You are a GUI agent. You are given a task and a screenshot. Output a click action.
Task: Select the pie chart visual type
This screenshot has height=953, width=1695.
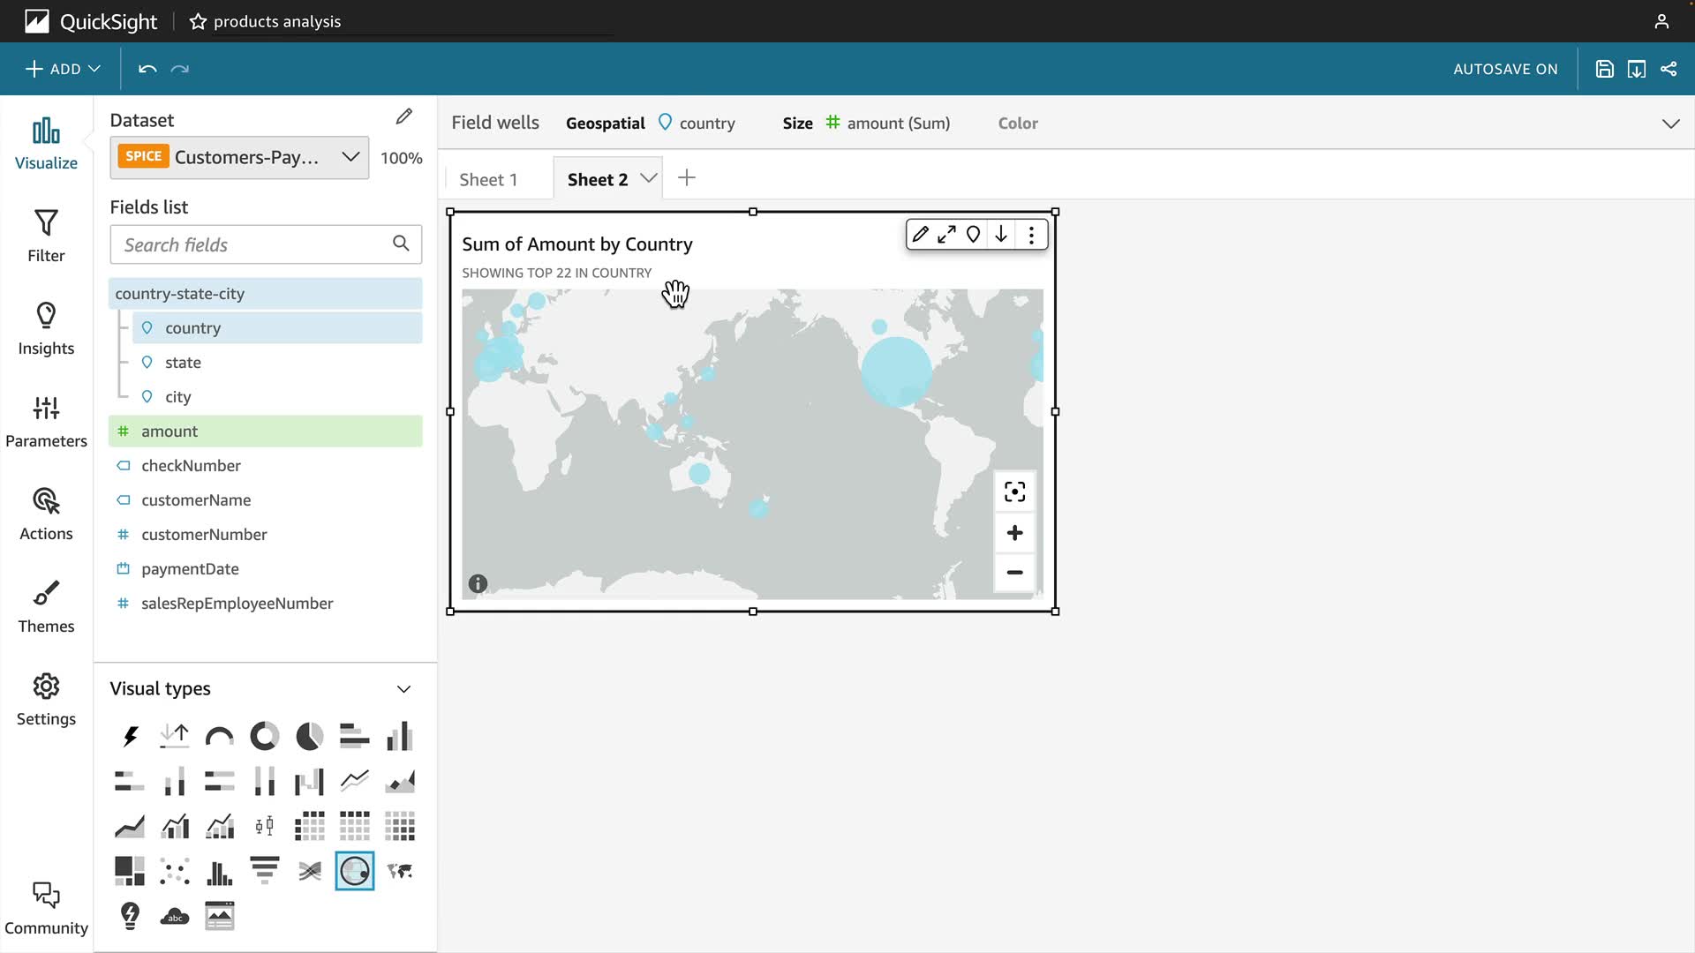(309, 736)
